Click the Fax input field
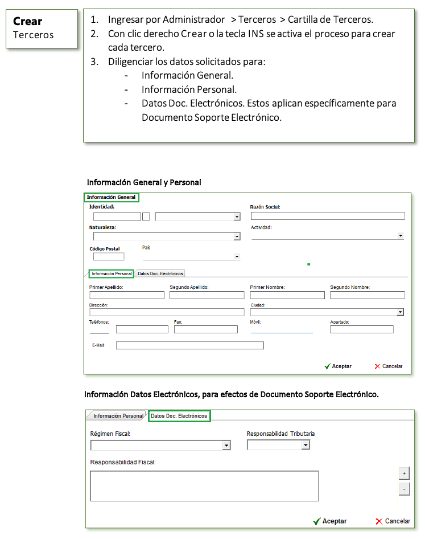This screenshot has height=539, width=425. 205,329
